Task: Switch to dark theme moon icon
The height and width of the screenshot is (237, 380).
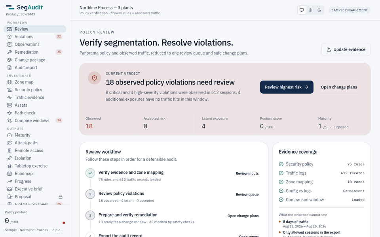Action: 319,10
